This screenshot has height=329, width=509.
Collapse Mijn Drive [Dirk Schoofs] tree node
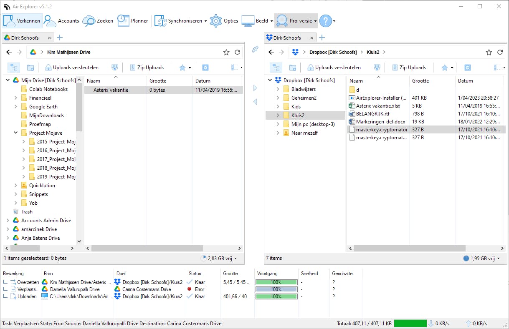8,80
